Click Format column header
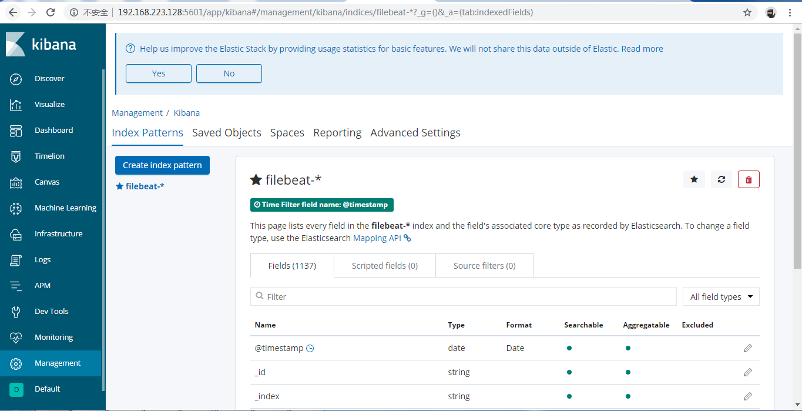This screenshot has height=411, width=802. click(x=519, y=325)
